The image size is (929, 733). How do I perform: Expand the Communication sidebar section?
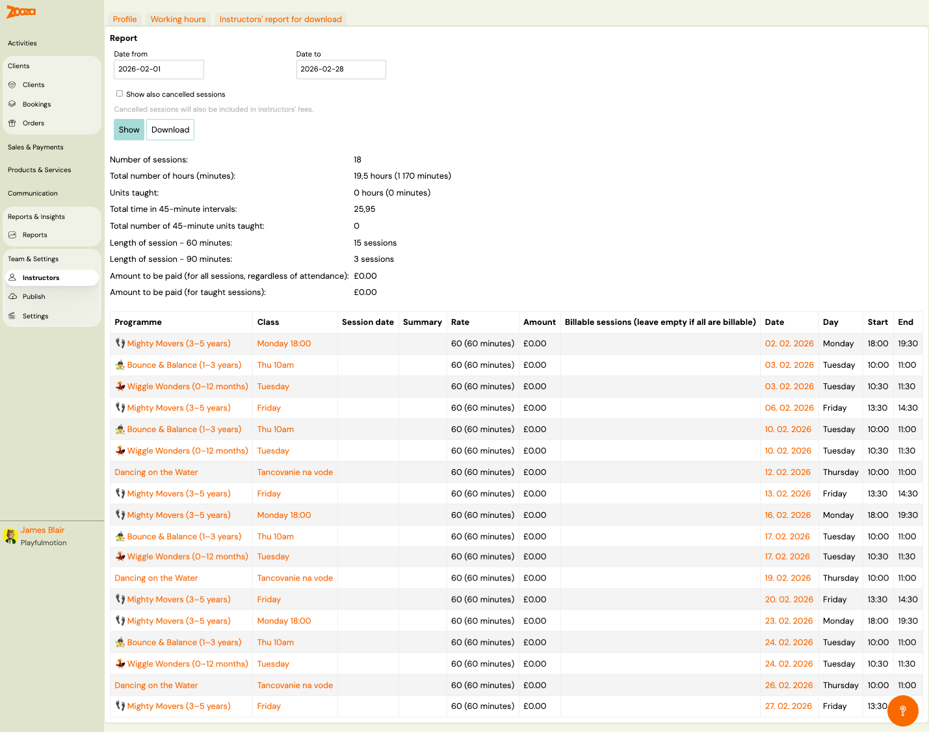tap(33, 194)
